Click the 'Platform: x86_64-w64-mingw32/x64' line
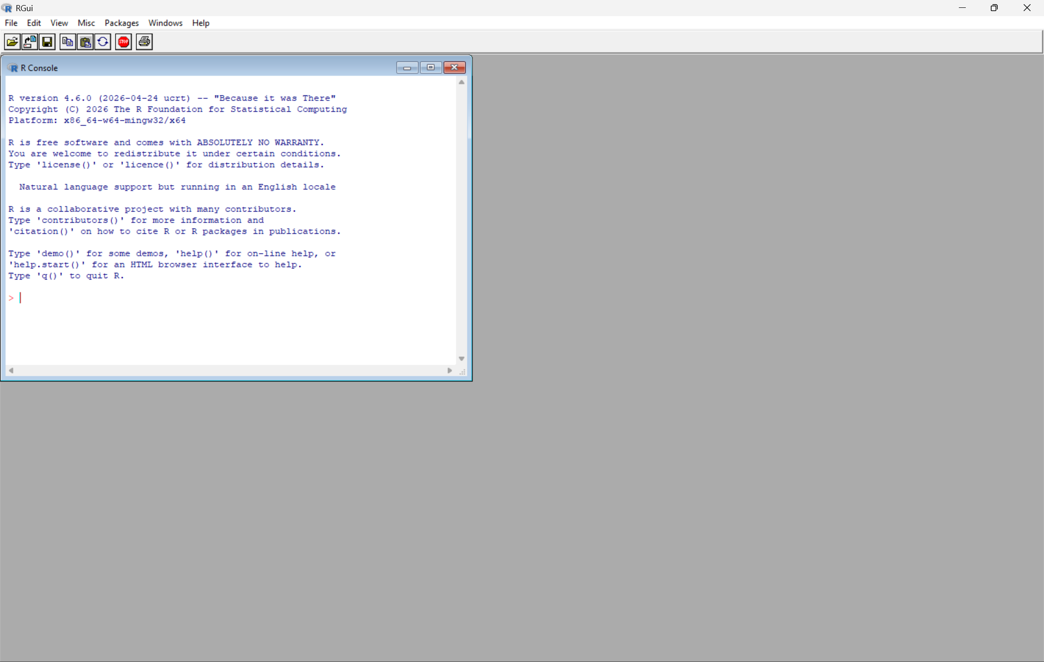This screenshot has height=662, width=1044. point(97,121)
